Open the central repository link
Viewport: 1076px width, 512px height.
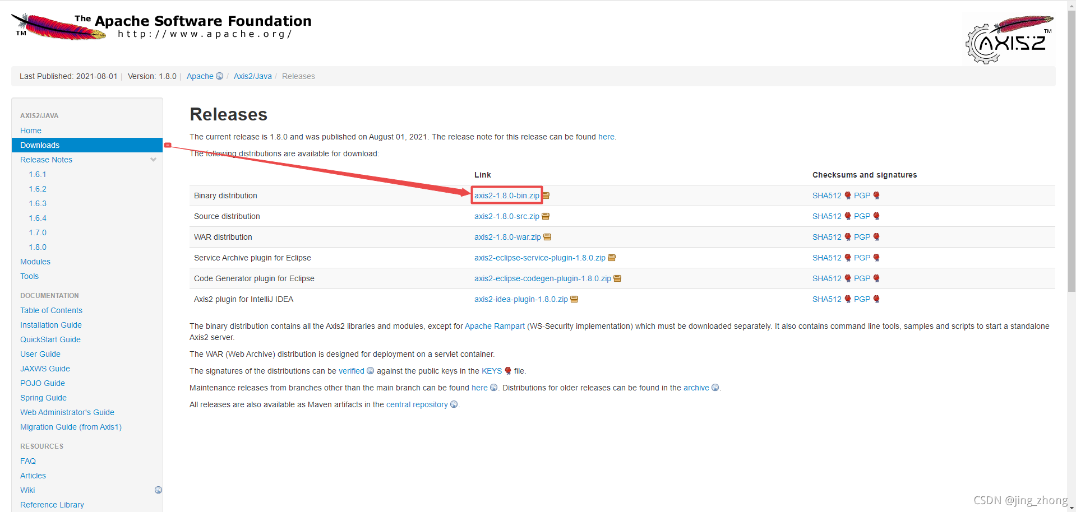[x=417, y=404]
